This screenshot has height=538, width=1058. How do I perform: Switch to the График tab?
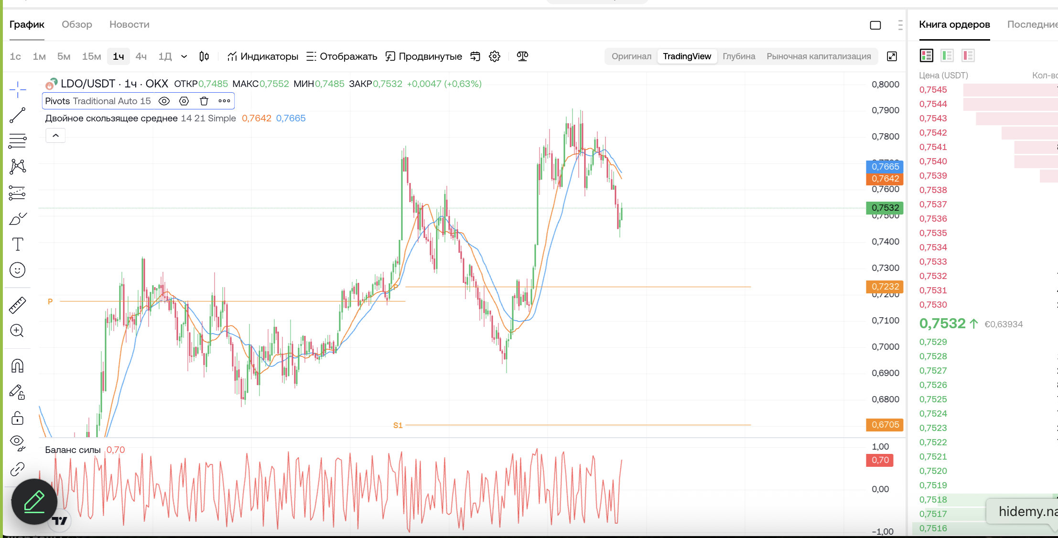coord(27,24)
